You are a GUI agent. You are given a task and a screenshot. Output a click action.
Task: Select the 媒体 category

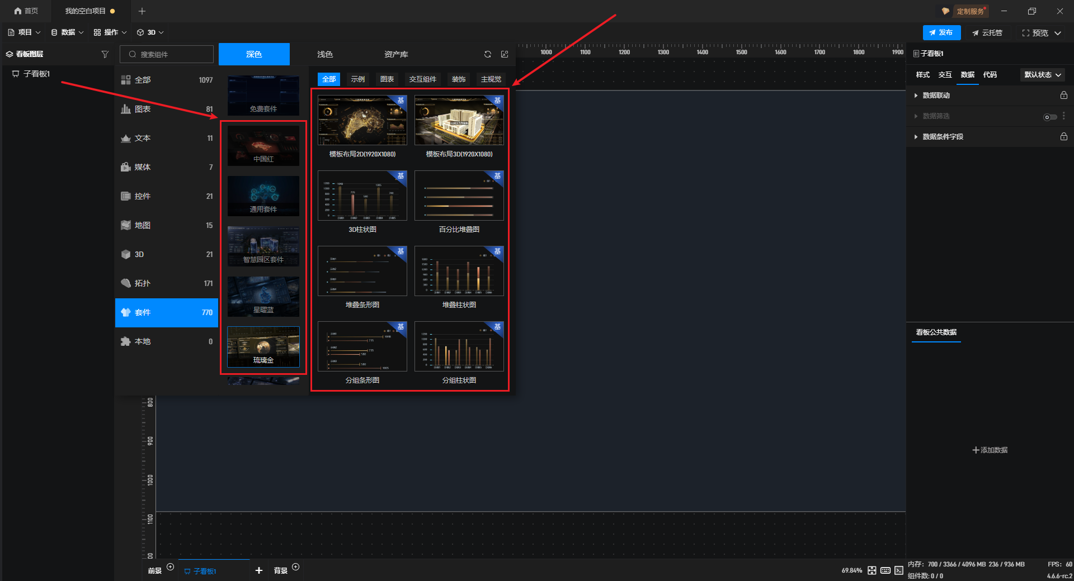(167, 167)
